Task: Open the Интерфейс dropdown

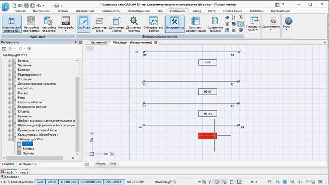Action: (x=66, y=24)
